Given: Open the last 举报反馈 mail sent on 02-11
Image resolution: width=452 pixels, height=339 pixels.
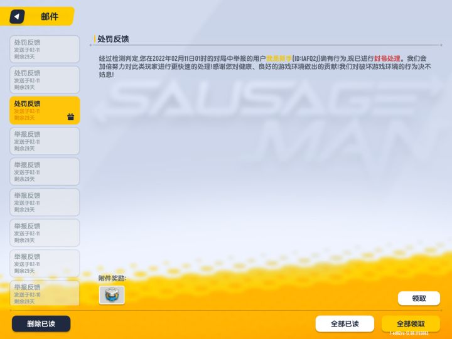Looking at the screenshot, I should tap(45, 264).
